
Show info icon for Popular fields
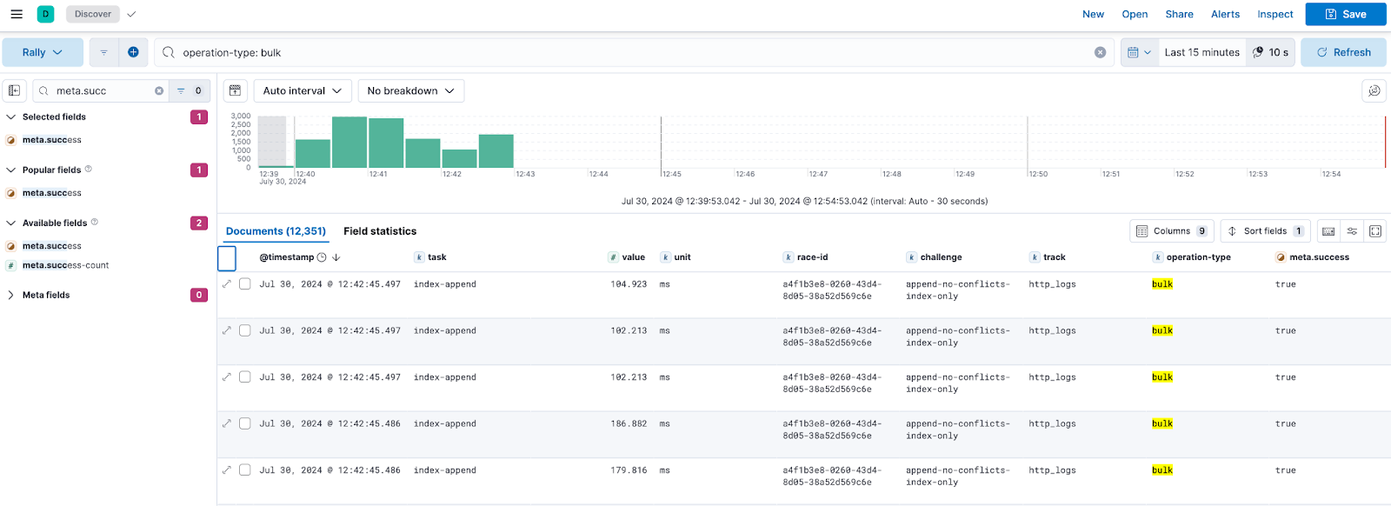coord(88,169)
